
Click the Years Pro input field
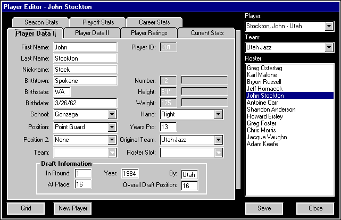click(168, 127)
